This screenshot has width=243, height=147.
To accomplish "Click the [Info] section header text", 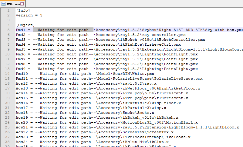I will point(23,10).
